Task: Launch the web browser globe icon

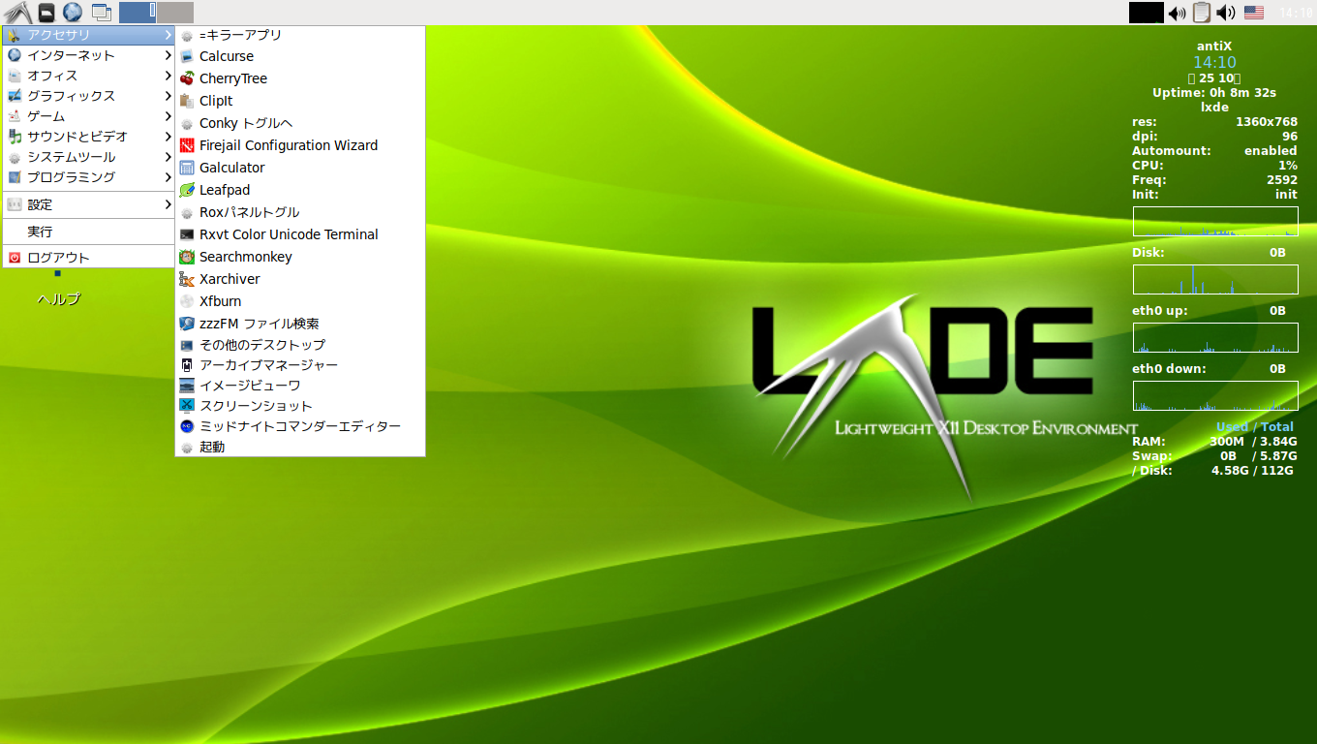Action: [x=73, y=13]
